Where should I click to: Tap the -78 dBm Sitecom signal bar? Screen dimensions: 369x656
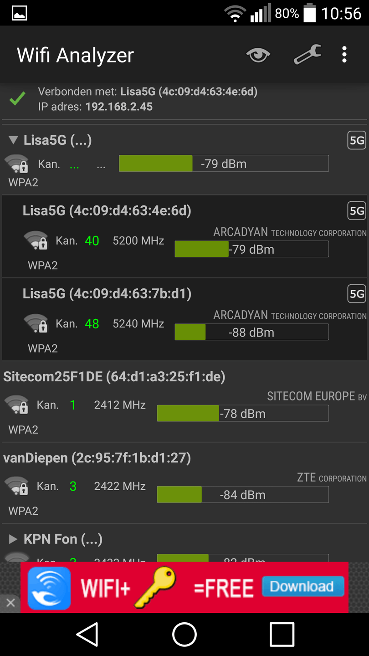[242, 414]
